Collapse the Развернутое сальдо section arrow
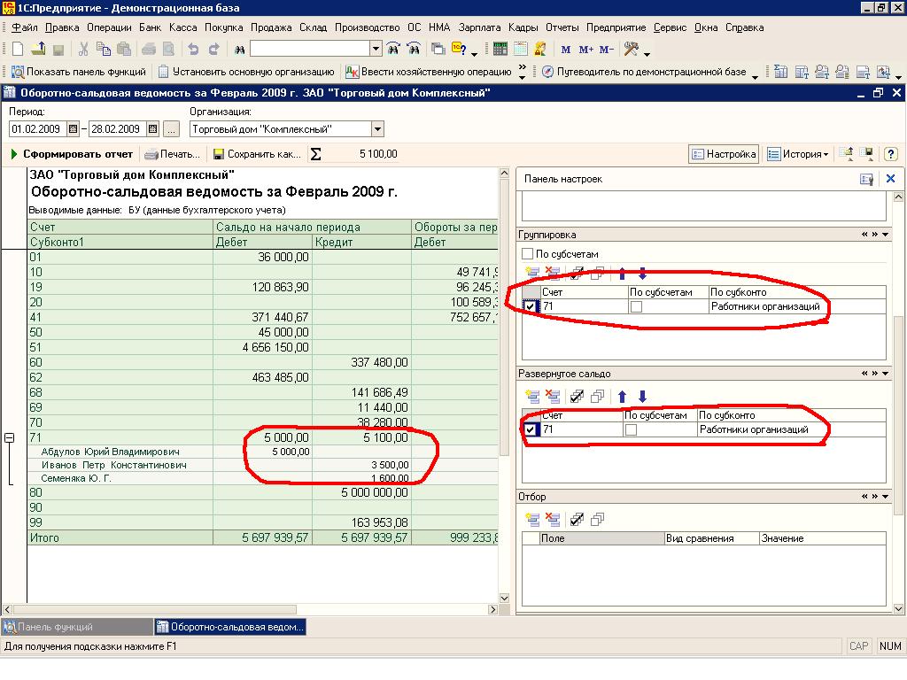Screen dimensions: 907x680 [886, 374]
